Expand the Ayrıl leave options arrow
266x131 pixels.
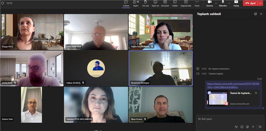(x=260, y=3)
